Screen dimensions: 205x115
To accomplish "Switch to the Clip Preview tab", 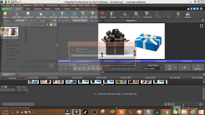I will [x=65, y=20].
